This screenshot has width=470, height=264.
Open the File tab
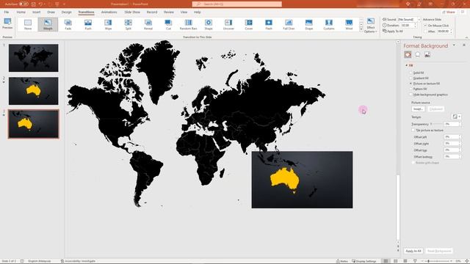click(7, 12)
